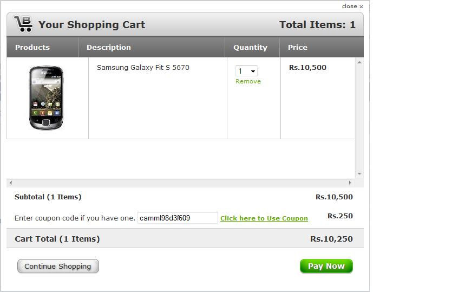Remove Samsung Galaxy Fit from cart
Viewport: 465px width, 292px height.
coord(248,81)
